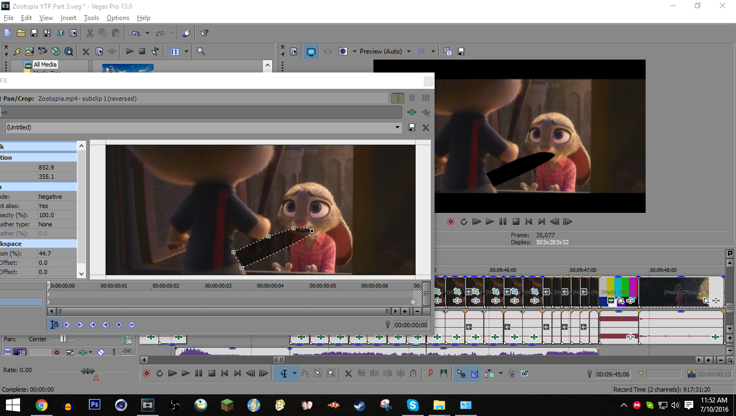Enable Sync Cursor in Pan/Crop keyframe bar
The height and width of the screenshot is (416, 736).
(x=55, y=325)
